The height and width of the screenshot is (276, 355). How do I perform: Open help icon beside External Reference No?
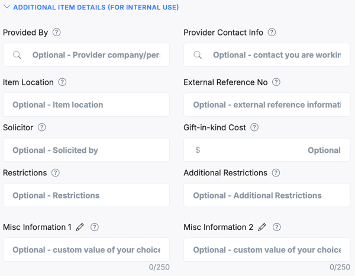(276, 82)
